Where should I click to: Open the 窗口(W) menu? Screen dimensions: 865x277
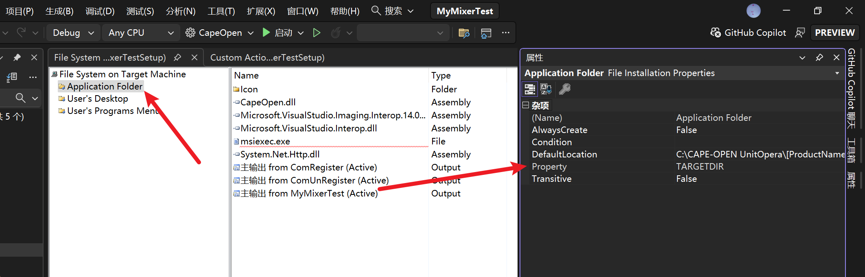[x=303, y=11]
